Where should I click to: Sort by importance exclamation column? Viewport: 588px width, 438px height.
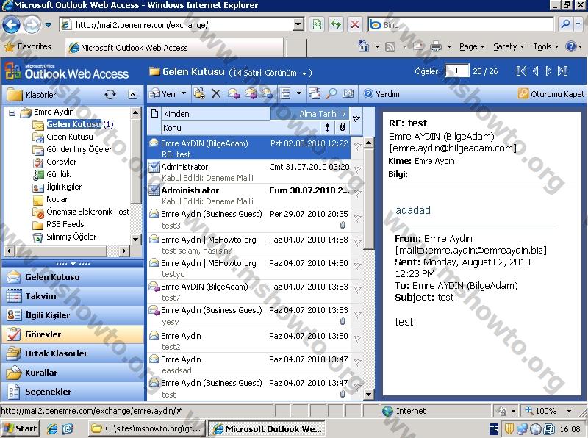[x=327, y=128]
